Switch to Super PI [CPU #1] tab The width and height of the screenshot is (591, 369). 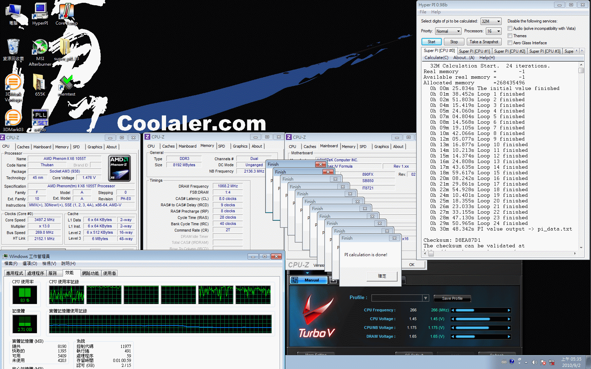tap(474, 51)
